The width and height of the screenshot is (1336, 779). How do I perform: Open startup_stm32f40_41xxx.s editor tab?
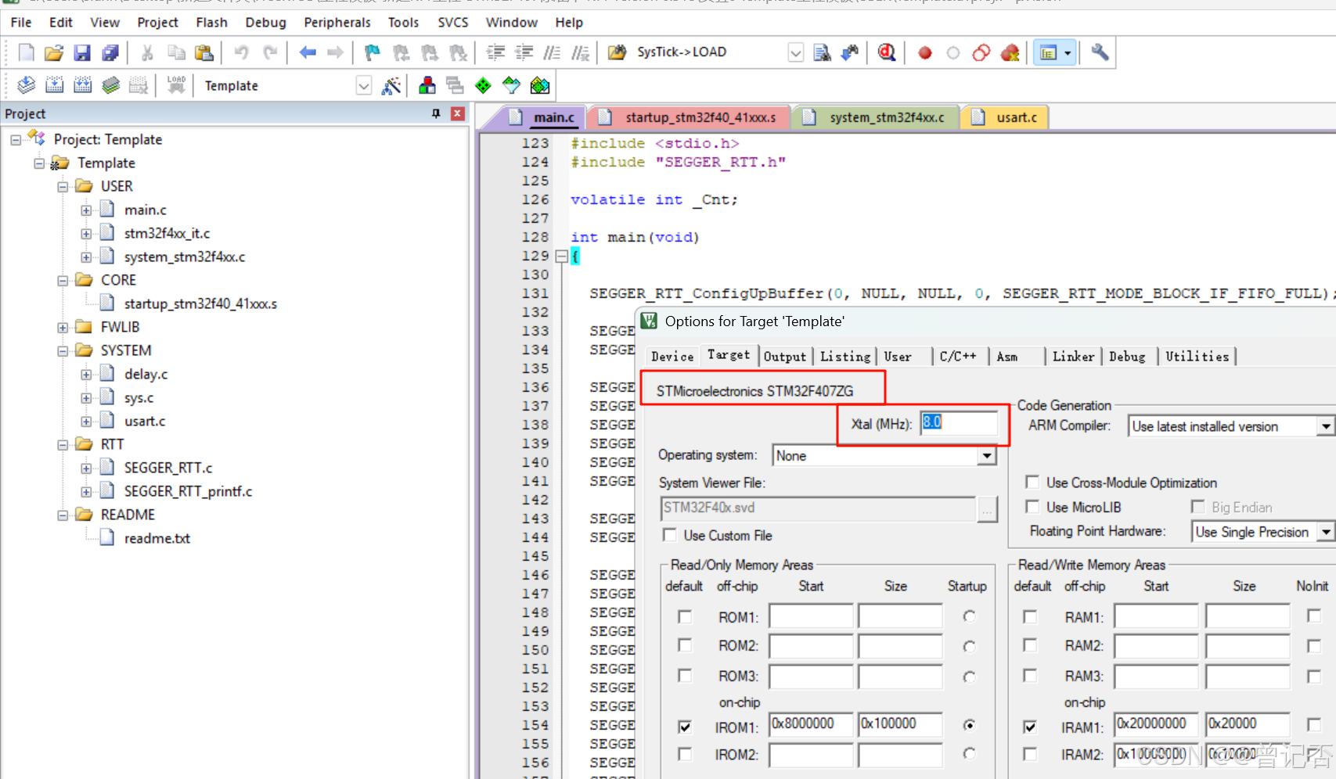(x=689, y=117)
